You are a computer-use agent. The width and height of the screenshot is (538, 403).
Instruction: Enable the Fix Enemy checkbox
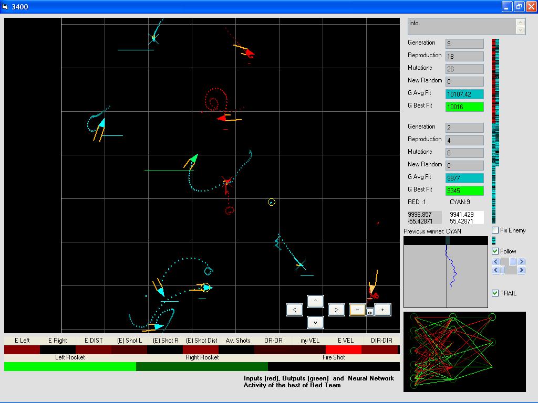pos(495,230)
